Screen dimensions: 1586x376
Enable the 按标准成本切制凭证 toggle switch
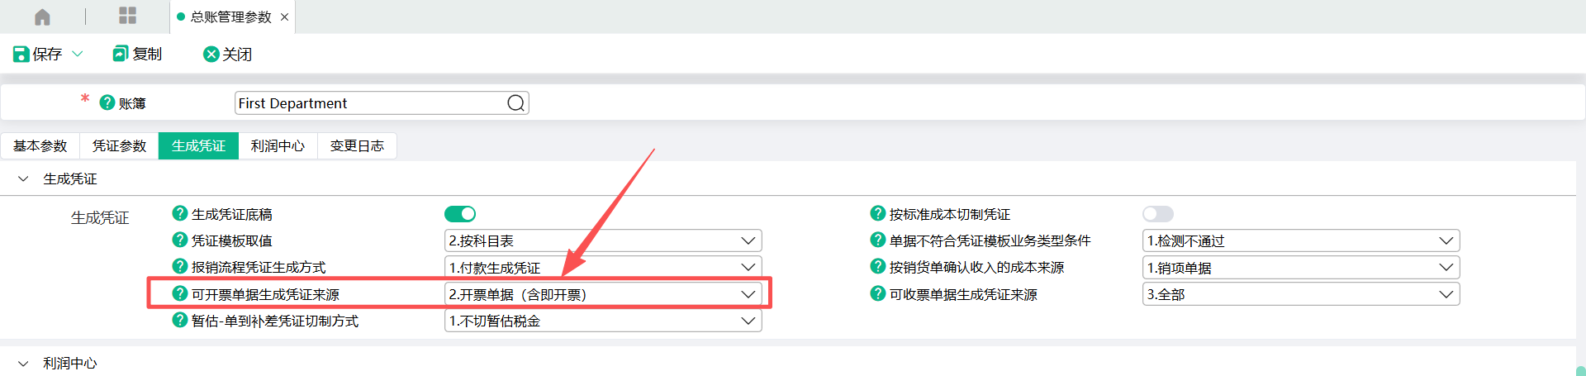tap(1157, 214)
